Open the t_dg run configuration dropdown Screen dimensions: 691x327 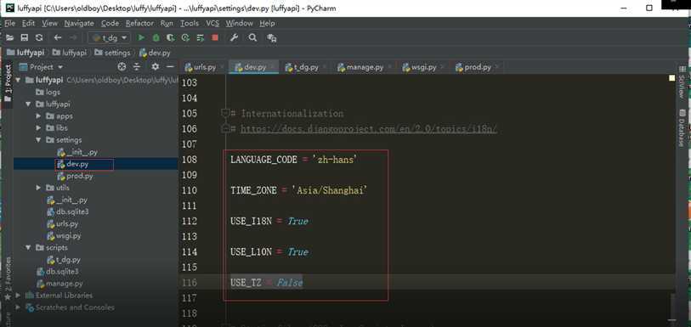(109, 38)
